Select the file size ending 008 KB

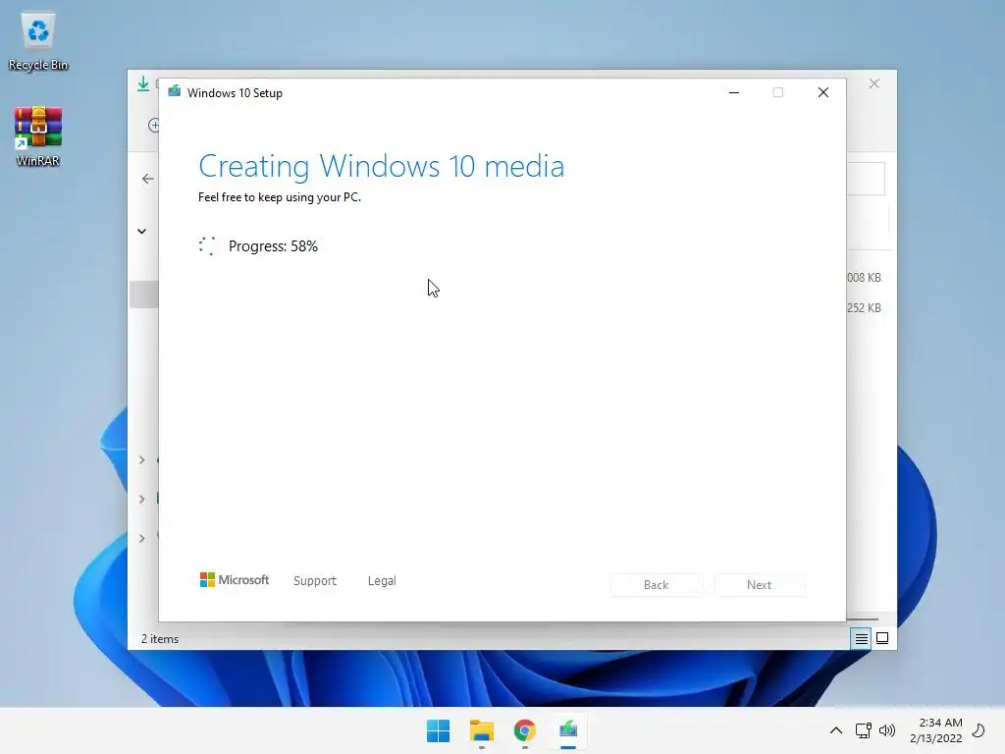point(864,278)
